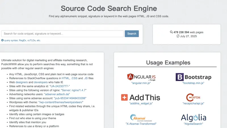Image resolution: width=227 pixels, height=128 pixels.
Task: Click the 478 238 594 web pages text
Action: click(x=188, y=32)
